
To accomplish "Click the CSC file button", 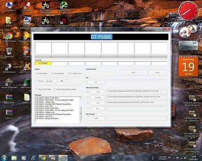I will [98, 103].
